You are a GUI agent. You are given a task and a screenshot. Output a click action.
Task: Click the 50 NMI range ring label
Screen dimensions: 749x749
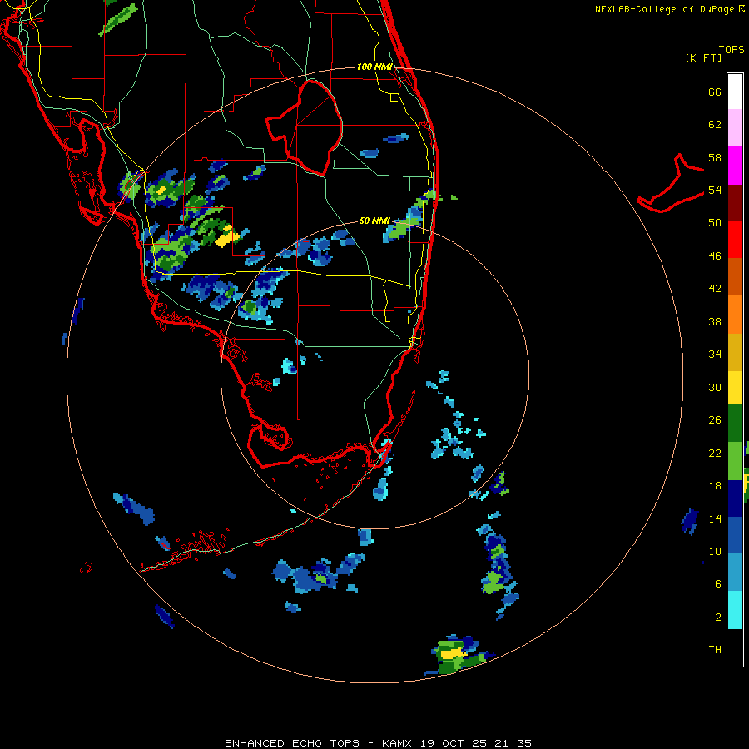[x=374, y=221]
